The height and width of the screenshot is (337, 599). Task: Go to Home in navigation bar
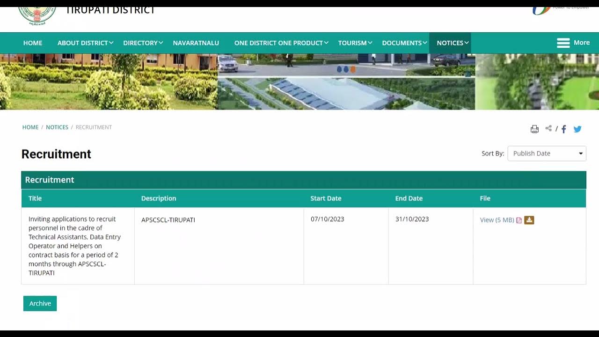33,43
